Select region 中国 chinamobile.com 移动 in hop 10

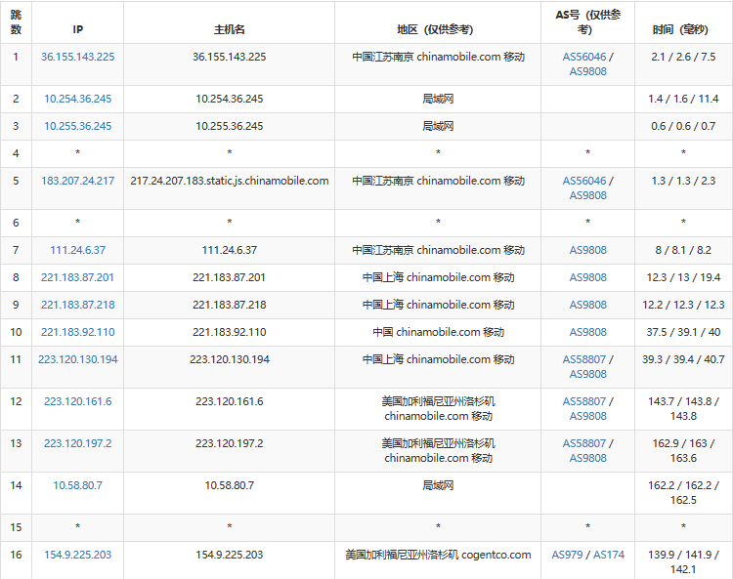pos(438,332)
